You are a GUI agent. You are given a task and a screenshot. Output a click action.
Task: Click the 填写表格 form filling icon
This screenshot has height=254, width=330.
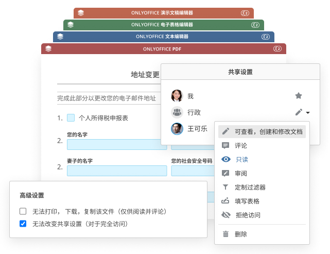[x=225, y=201]
